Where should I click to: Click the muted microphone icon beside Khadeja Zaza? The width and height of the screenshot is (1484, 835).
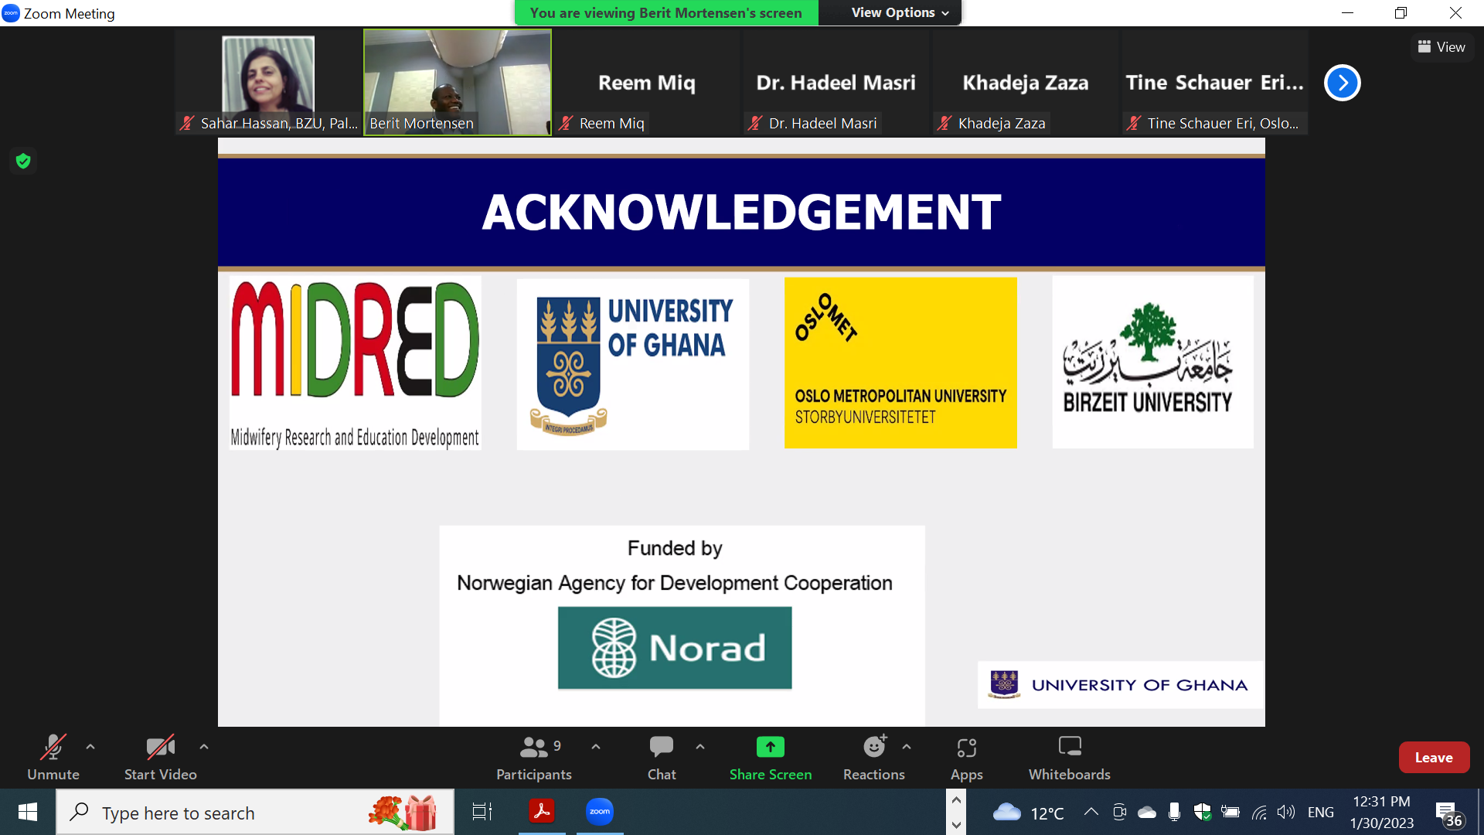pos(945,123)
